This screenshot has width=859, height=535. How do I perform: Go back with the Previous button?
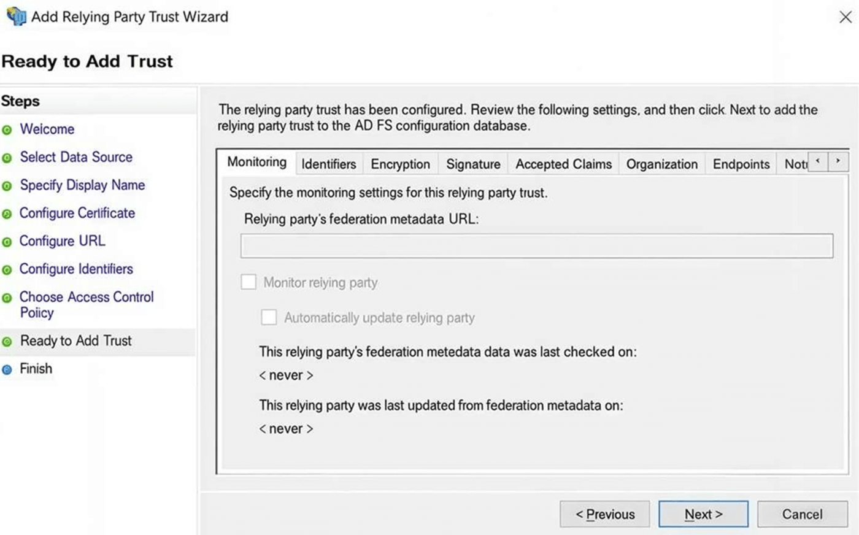click(604, 514)
